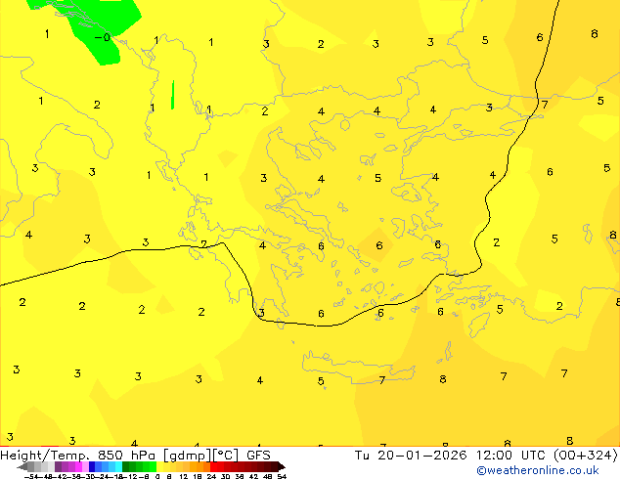Pick the dark blue -30 degree legend swatch
This screenshot has width=620, height=479.
point(92,466)
